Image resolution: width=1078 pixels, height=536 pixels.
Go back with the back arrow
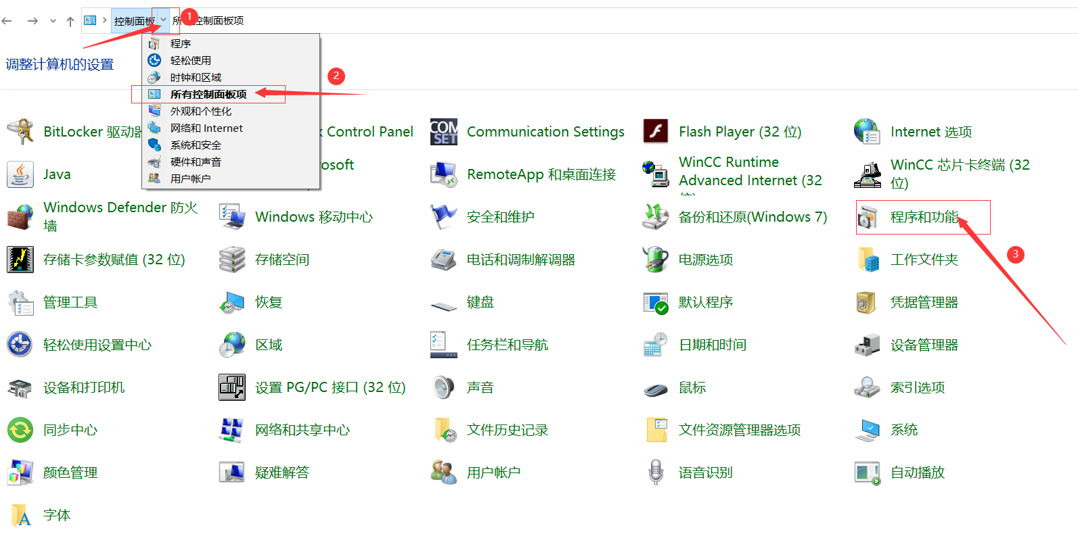(7, 21)
